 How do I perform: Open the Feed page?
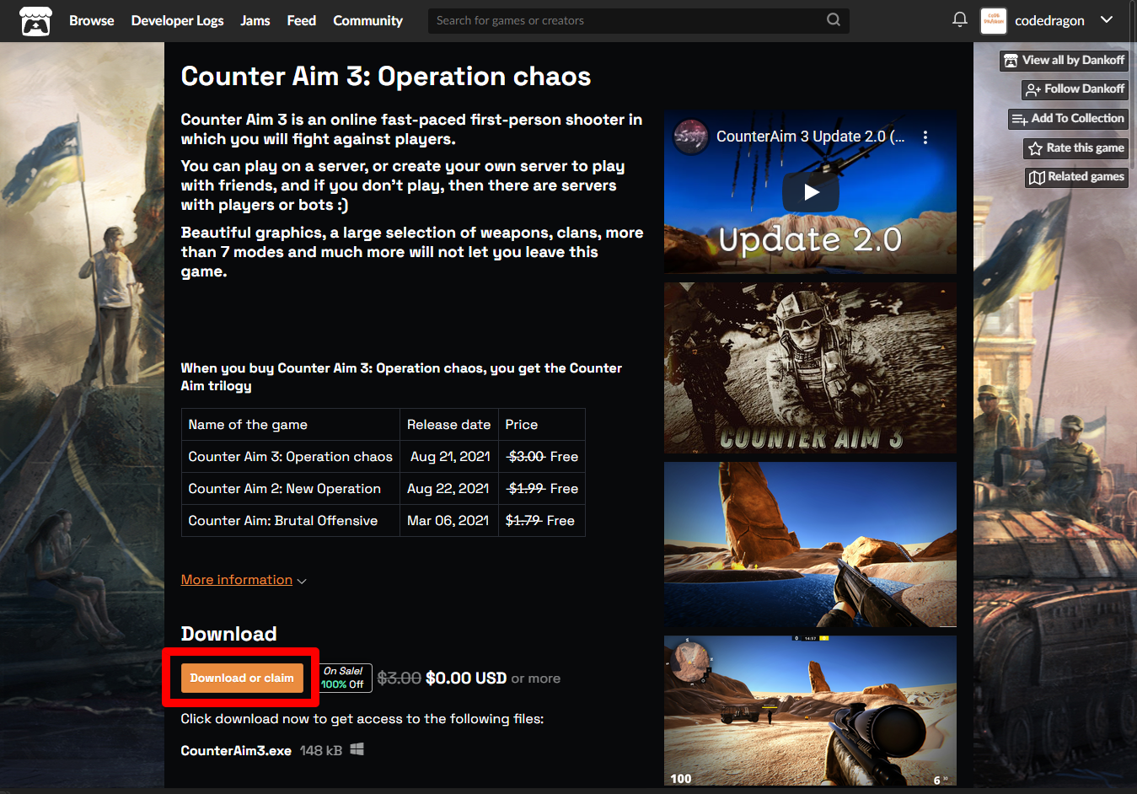pyautogui.click(x=301, y=20)
